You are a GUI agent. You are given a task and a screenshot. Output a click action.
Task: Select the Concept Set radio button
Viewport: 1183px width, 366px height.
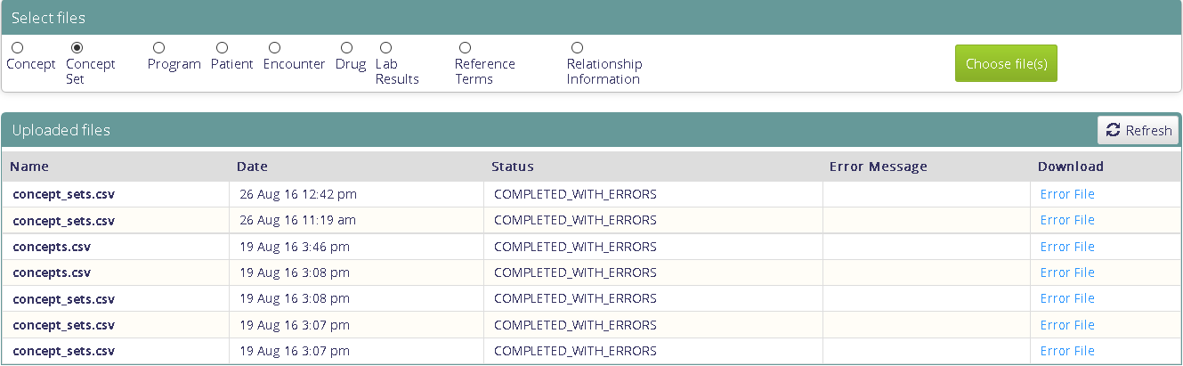[x=77, y=47]
